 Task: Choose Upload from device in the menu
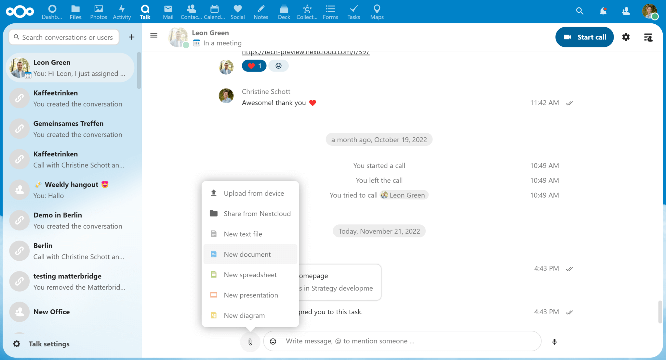pyautogui.click(x=253, y=193)
